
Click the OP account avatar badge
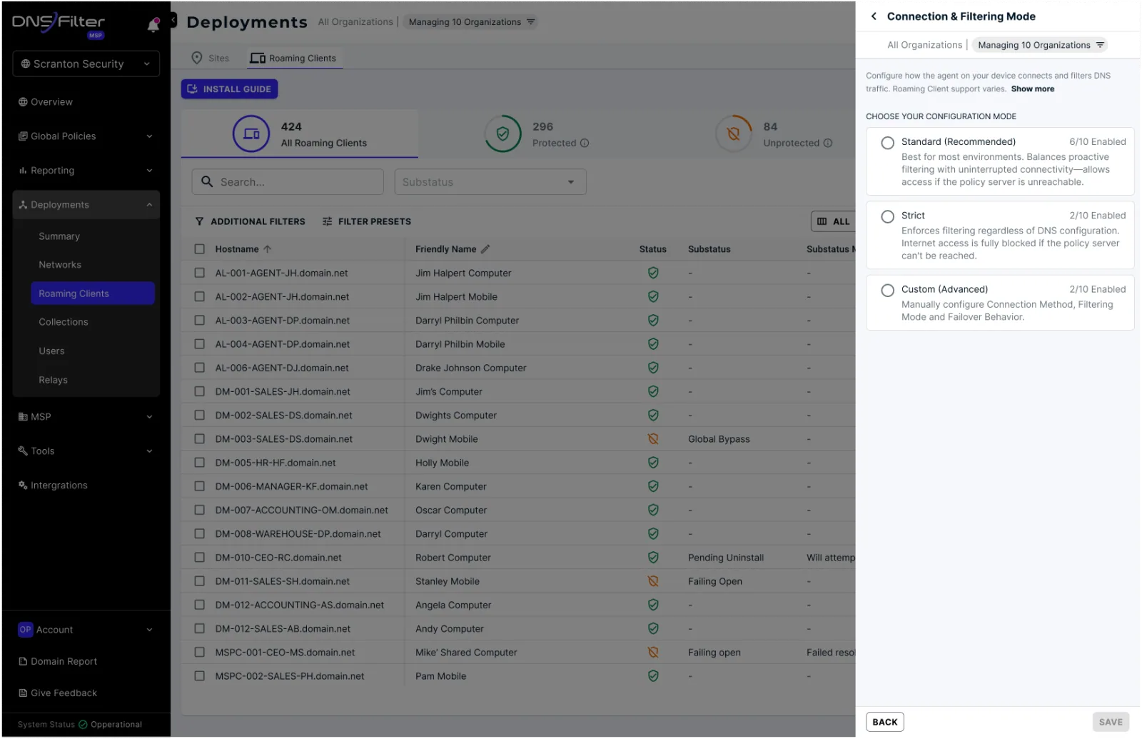[x=26, y=630]
